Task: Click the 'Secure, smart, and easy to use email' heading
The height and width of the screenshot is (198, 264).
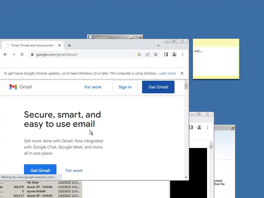Action: tap(62, 119)
